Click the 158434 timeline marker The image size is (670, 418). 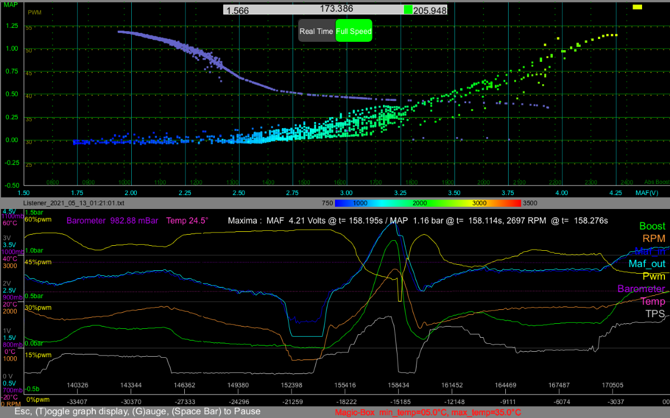[x=399, y=385]
